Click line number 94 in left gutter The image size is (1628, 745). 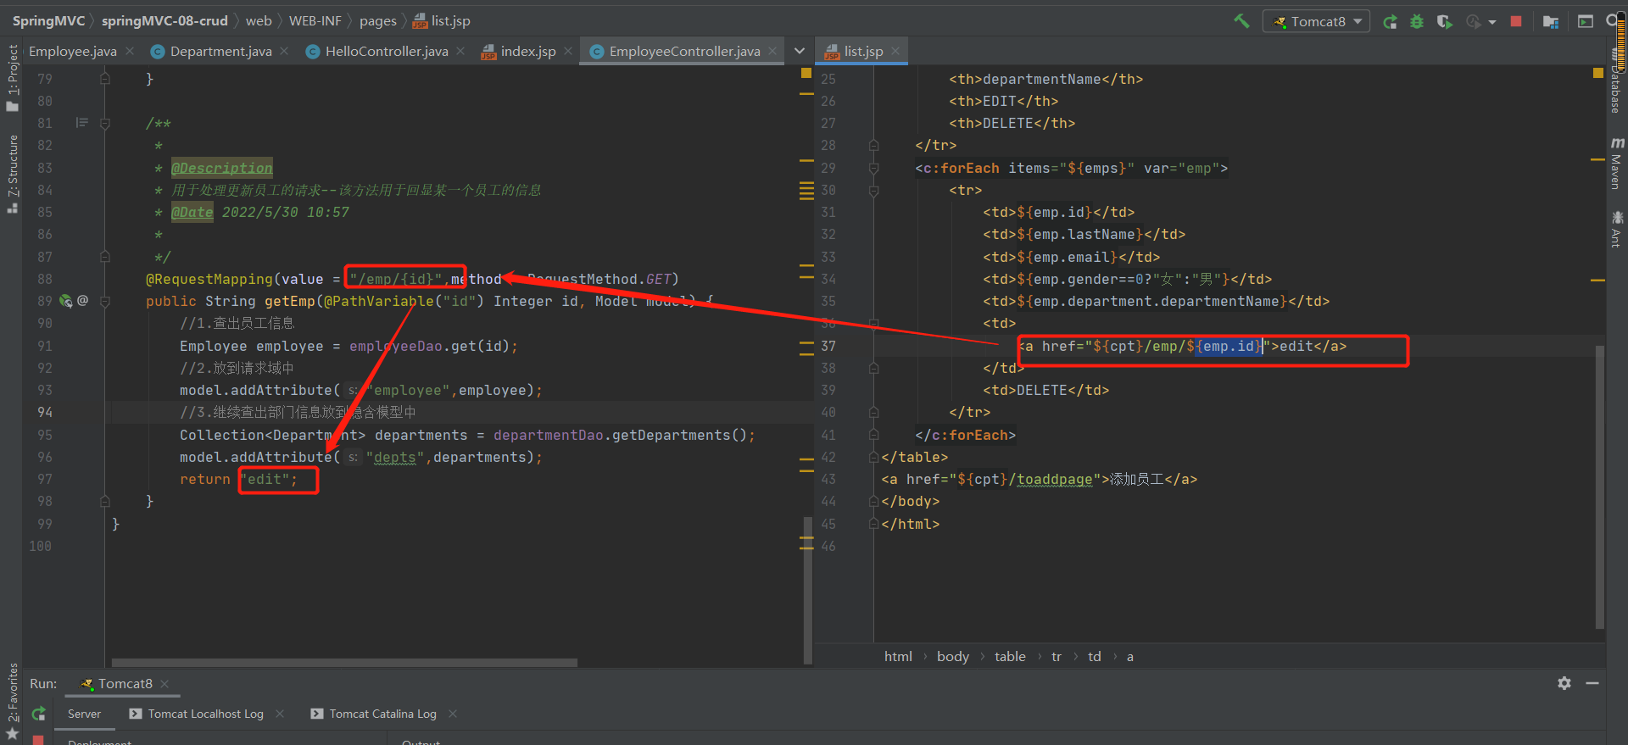click(x=45, y=412)
